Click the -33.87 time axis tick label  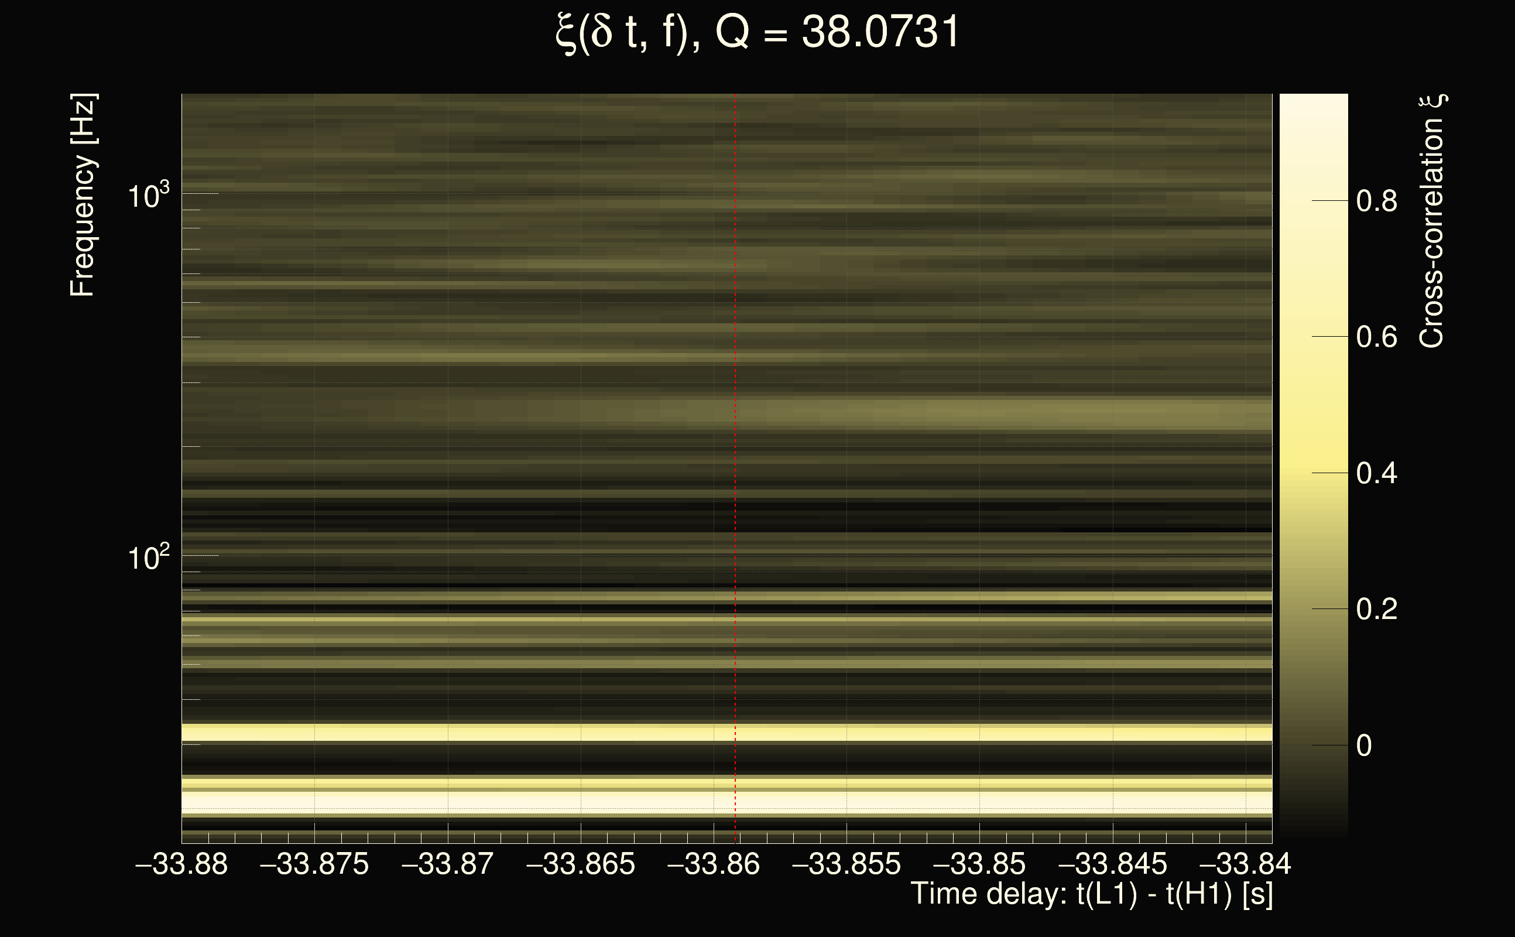coord(448,864)
